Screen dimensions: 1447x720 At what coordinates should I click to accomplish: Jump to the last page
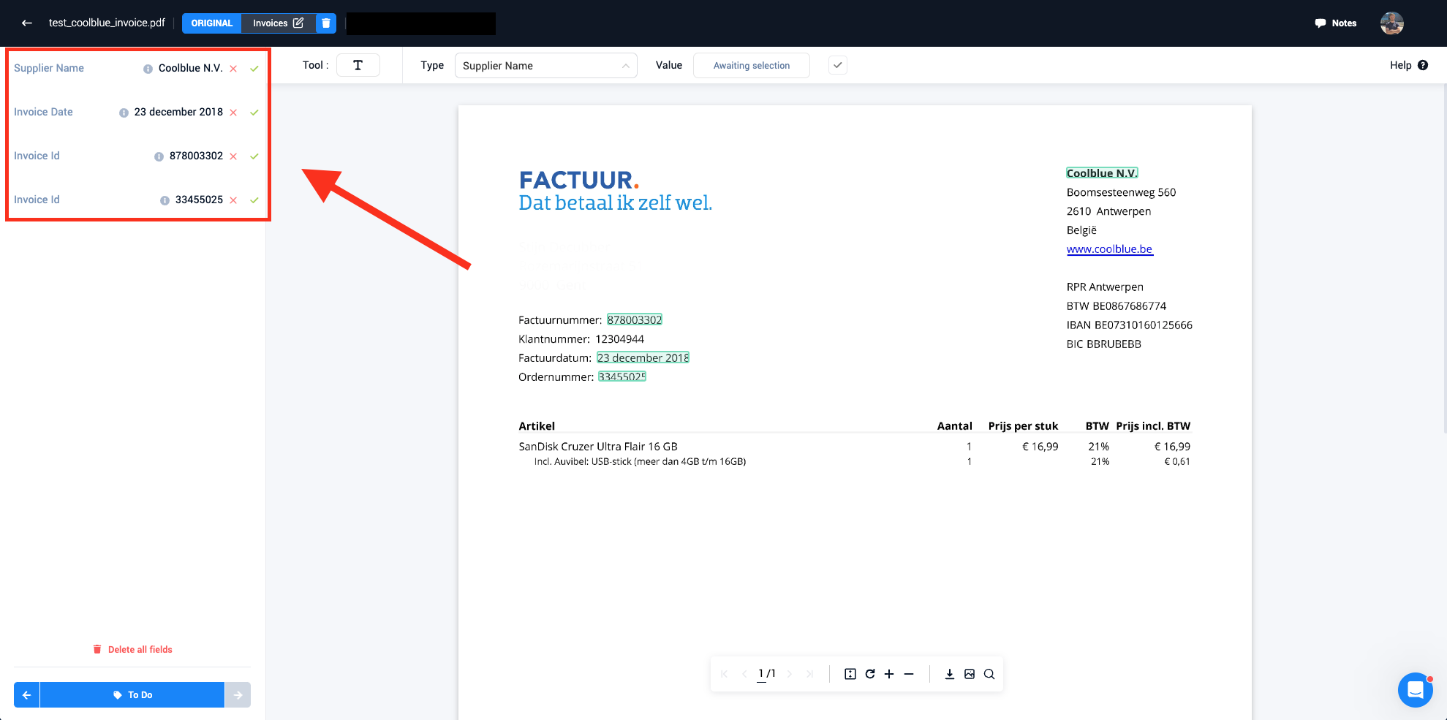[809, 674]
